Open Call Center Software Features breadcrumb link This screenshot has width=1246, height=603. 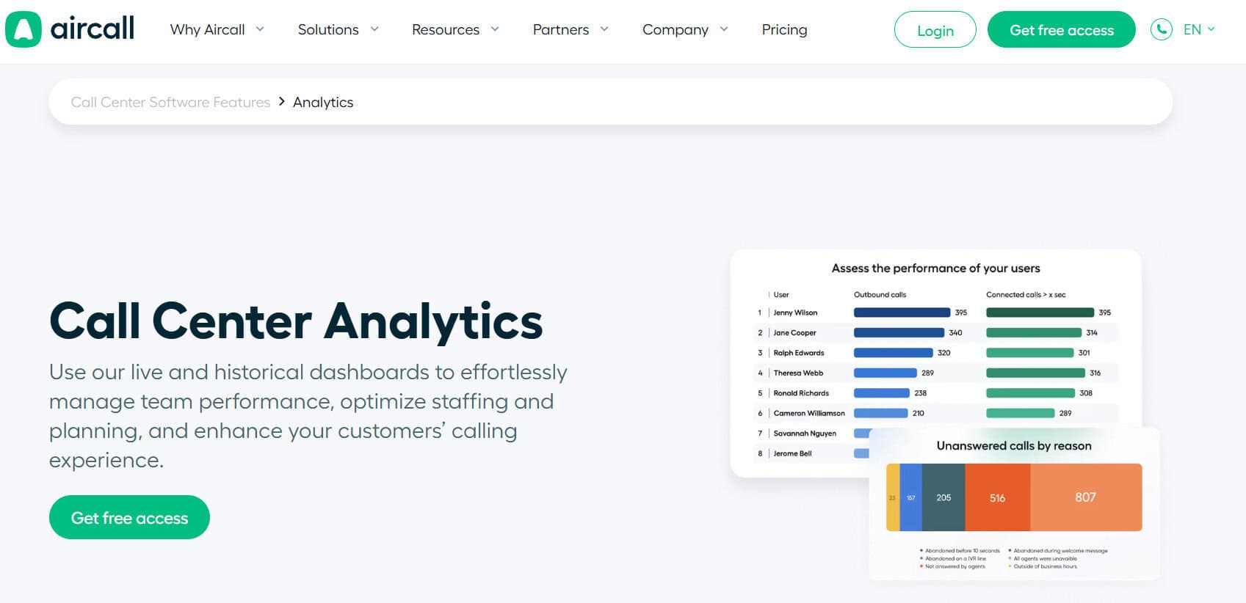170,102
